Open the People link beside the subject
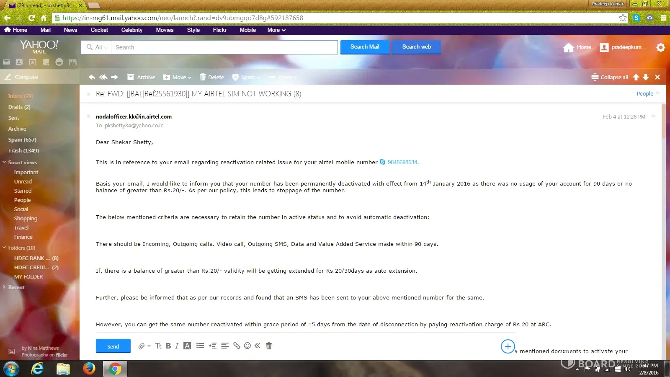 (x=645, y=93)
